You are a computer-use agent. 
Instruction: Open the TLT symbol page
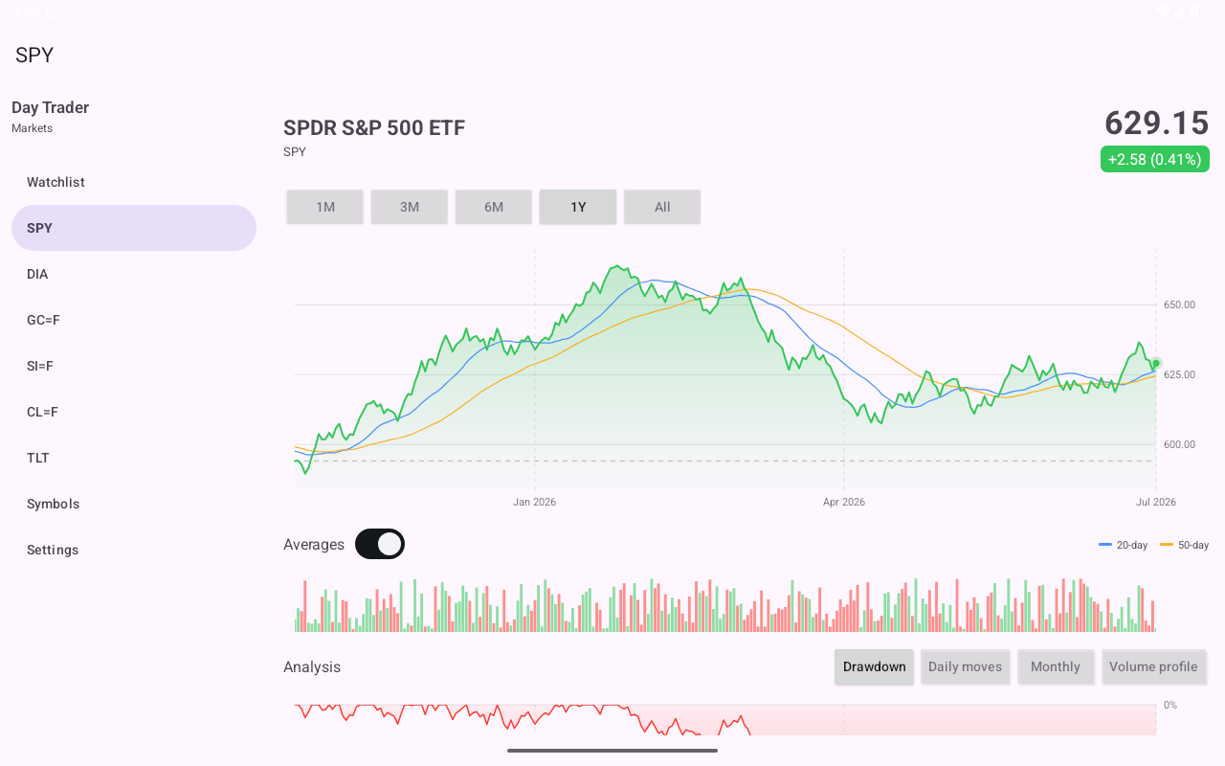pos(134,458)
